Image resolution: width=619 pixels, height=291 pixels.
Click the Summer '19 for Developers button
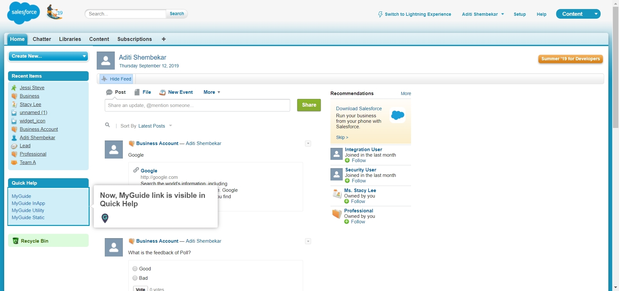pyautogui.click(x=570, y=59)
